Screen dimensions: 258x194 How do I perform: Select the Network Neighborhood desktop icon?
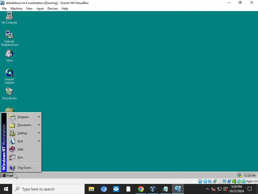[9, 38]
